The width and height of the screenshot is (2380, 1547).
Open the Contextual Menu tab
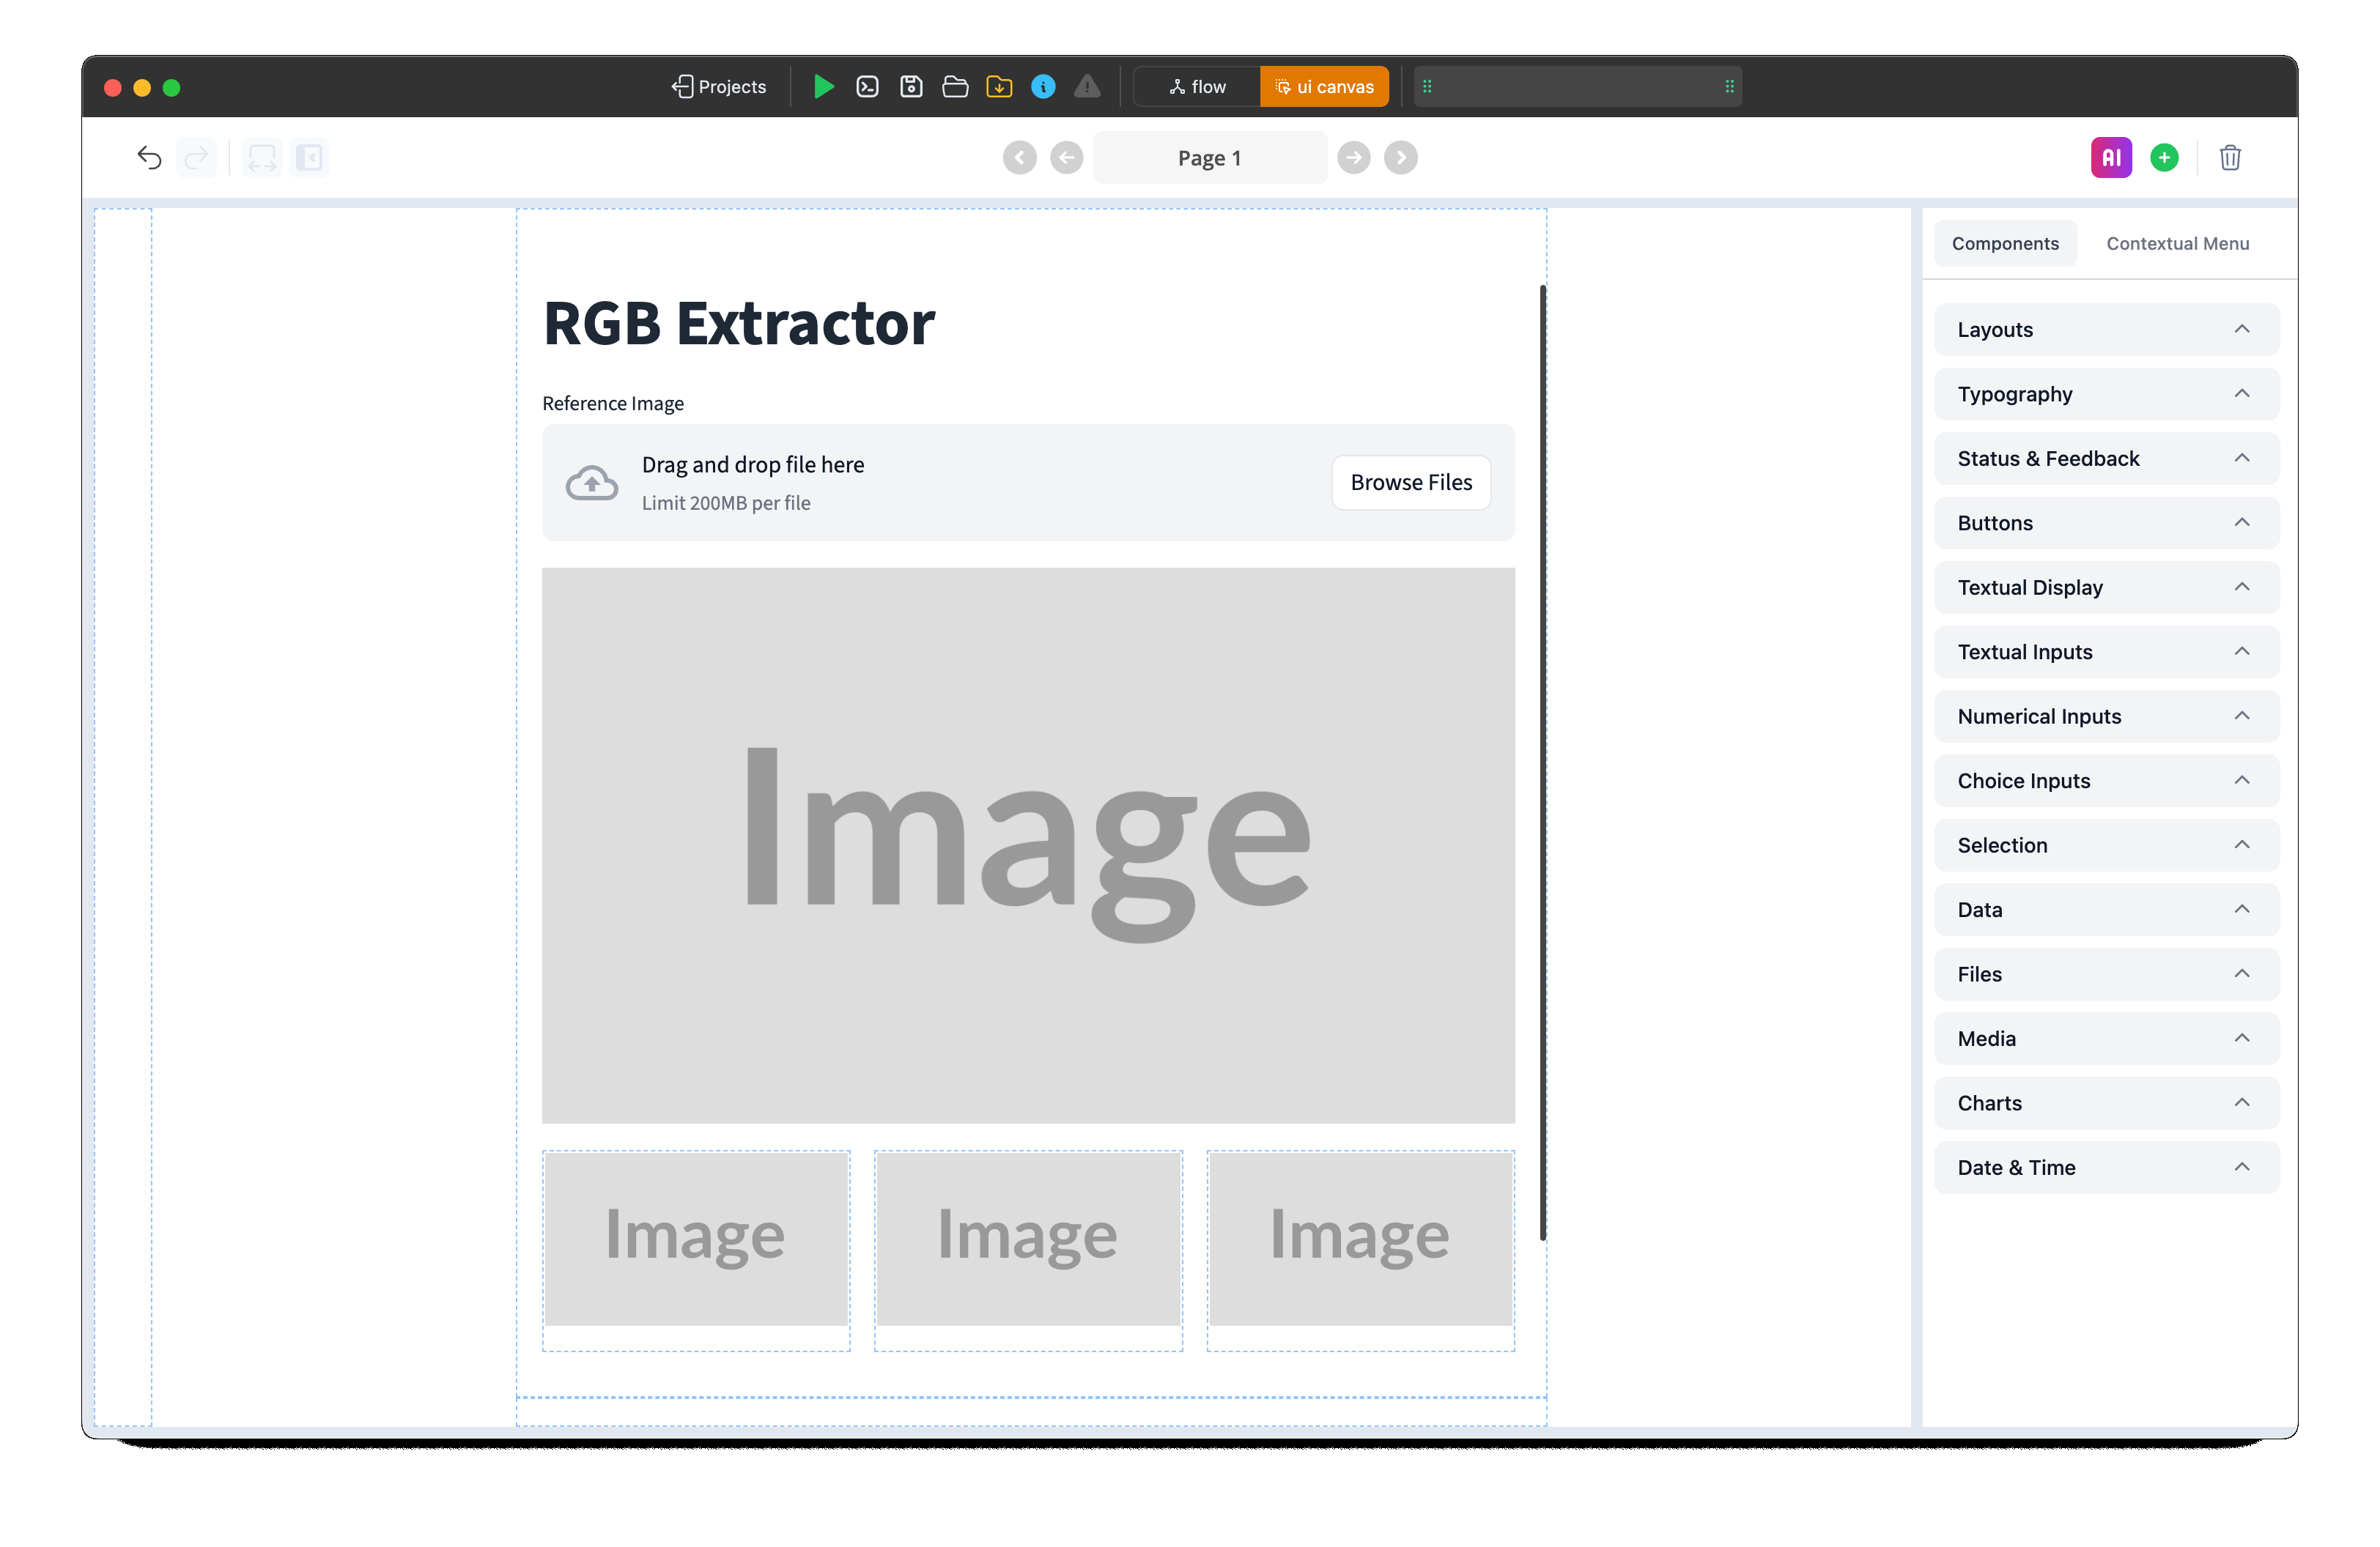click(2177, 244)
